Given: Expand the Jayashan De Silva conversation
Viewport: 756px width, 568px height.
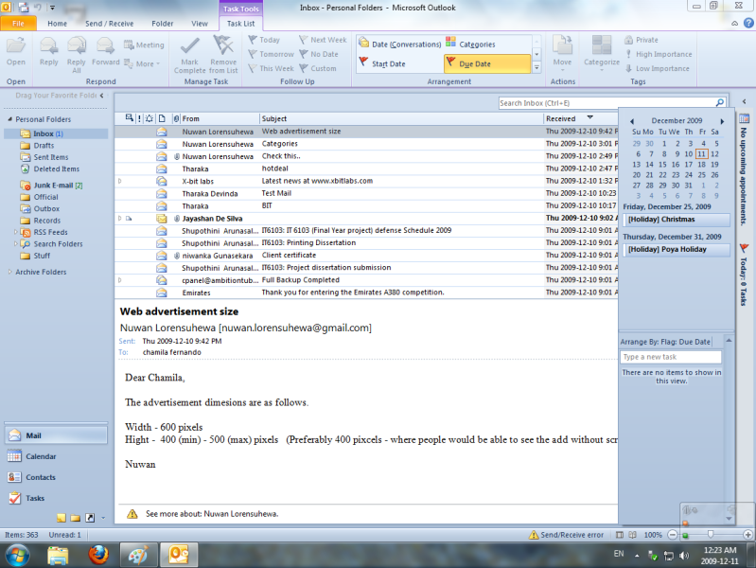Looking at the screenshot, I should pyautogui.click(x=119, y=219).
